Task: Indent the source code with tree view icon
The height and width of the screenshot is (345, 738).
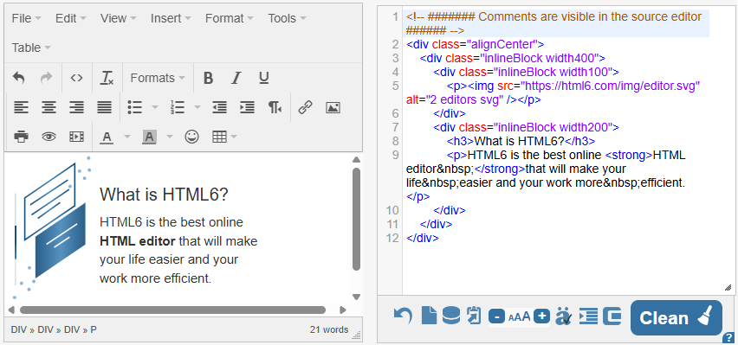Action: [x=588, y=316]
